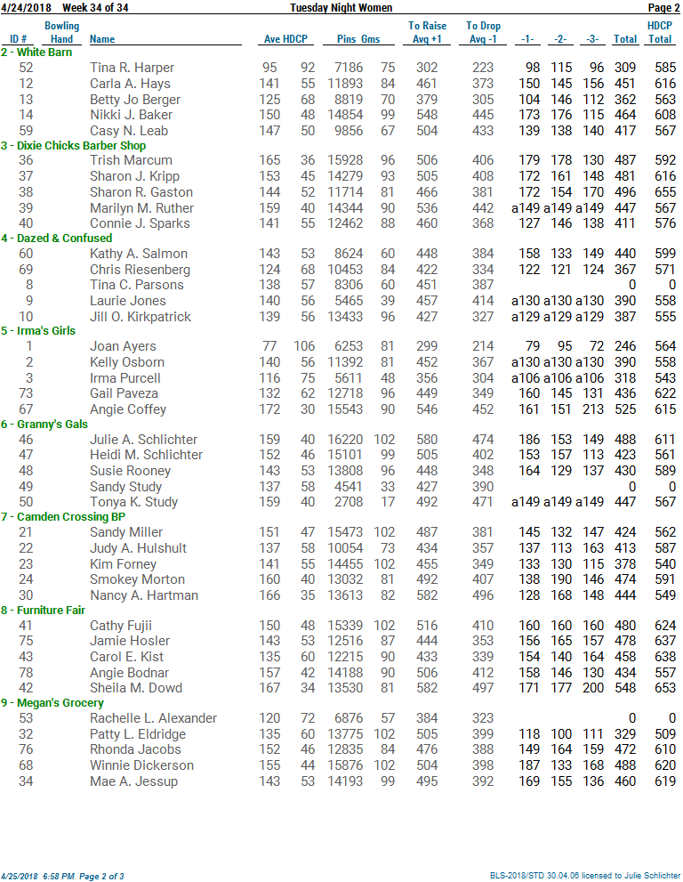Click the 'Page 2' label at top right

(664, 7)
